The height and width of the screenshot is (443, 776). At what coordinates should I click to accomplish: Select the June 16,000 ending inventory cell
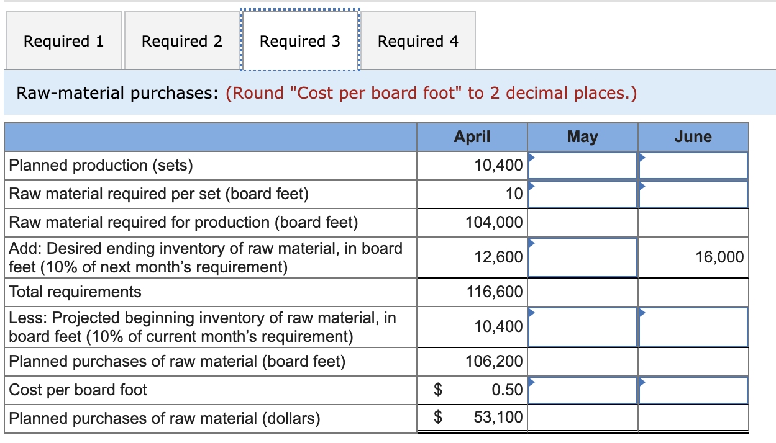693,257
